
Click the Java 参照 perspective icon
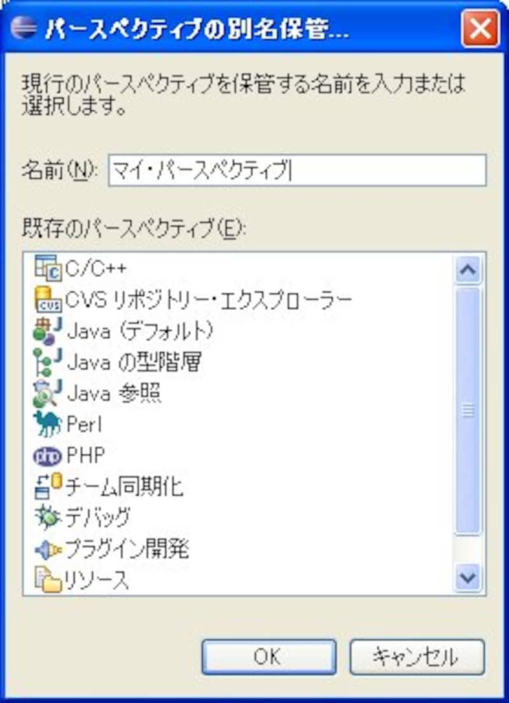(48, 393)
